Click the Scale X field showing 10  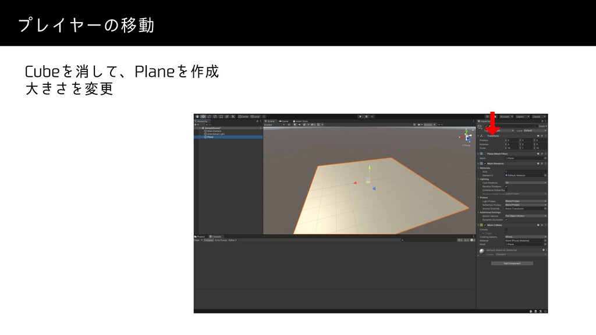click(512, 148)
